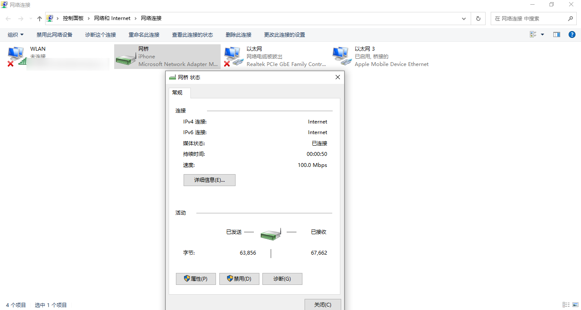Image resolution: width=581 pixels, height=310 pixels.
Task: Expand the 组织 dropdown menu
Action: [16, 34]
